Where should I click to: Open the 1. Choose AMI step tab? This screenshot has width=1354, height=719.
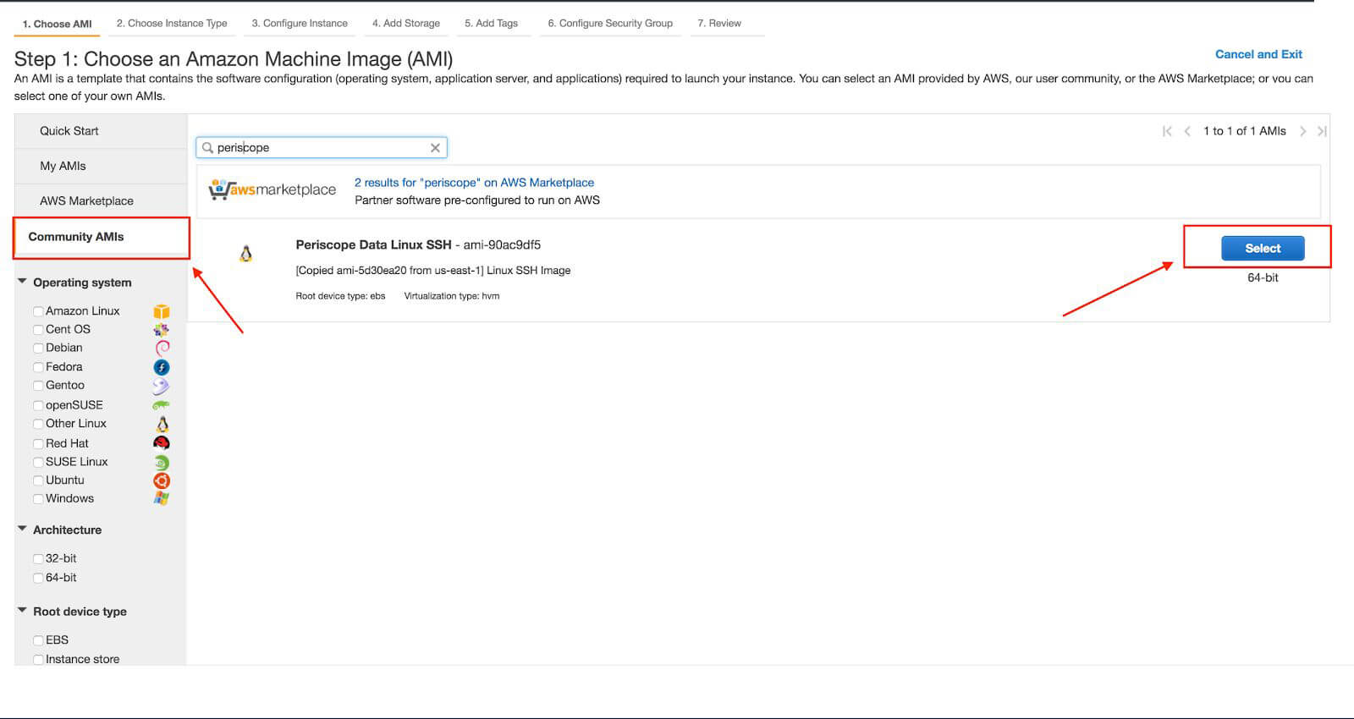(57, 24)
